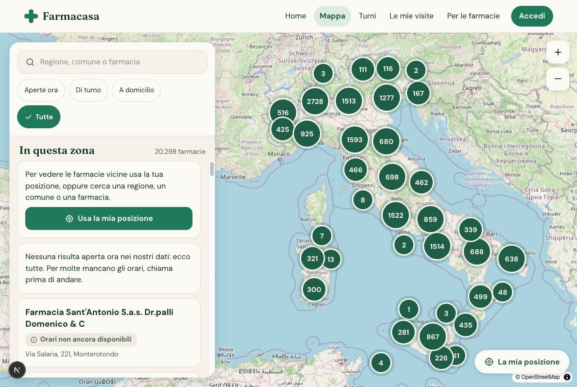Zoom in with the plus map button

558,52
